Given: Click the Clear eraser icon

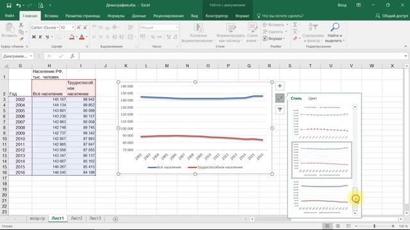Looking at the screenshot, I should tap(295, 38).
